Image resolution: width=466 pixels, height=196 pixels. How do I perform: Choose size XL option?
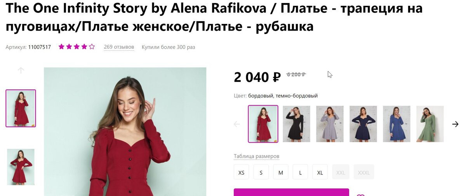(320, 172)
